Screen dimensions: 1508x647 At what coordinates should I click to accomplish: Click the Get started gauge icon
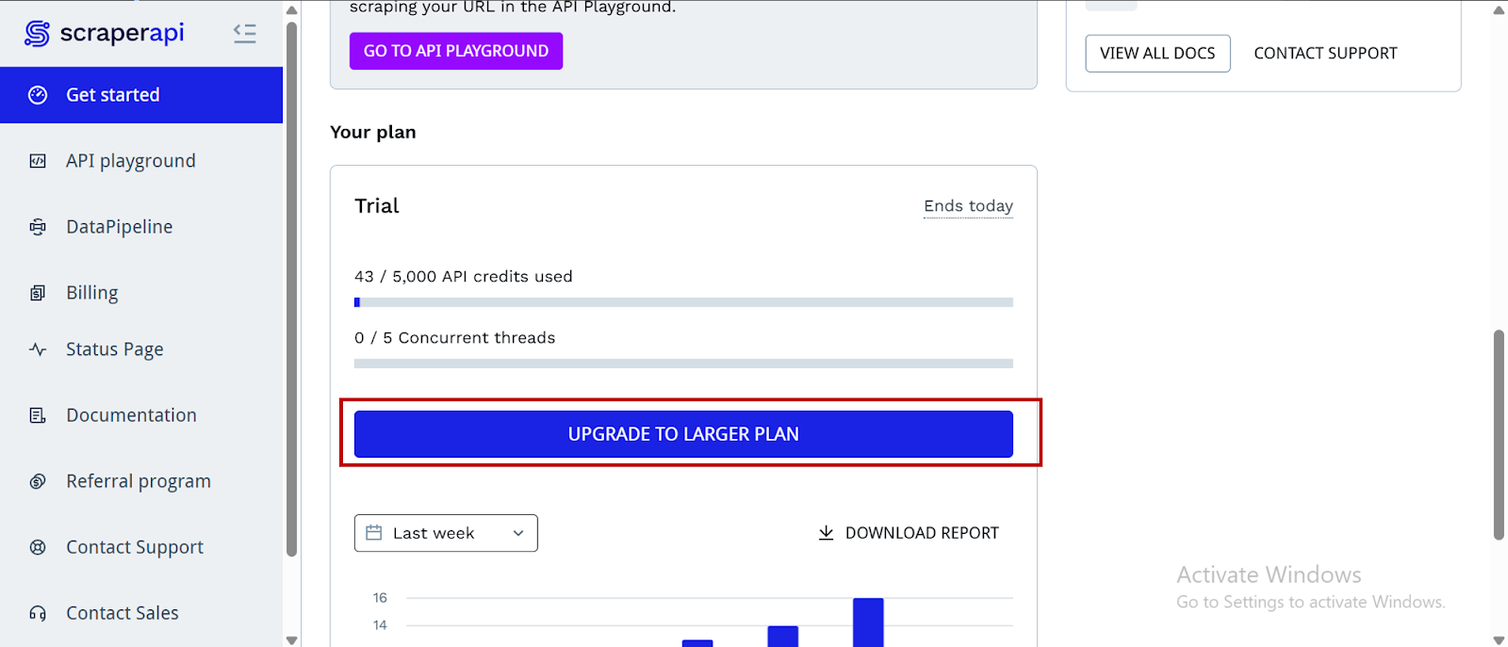[38, 95]
